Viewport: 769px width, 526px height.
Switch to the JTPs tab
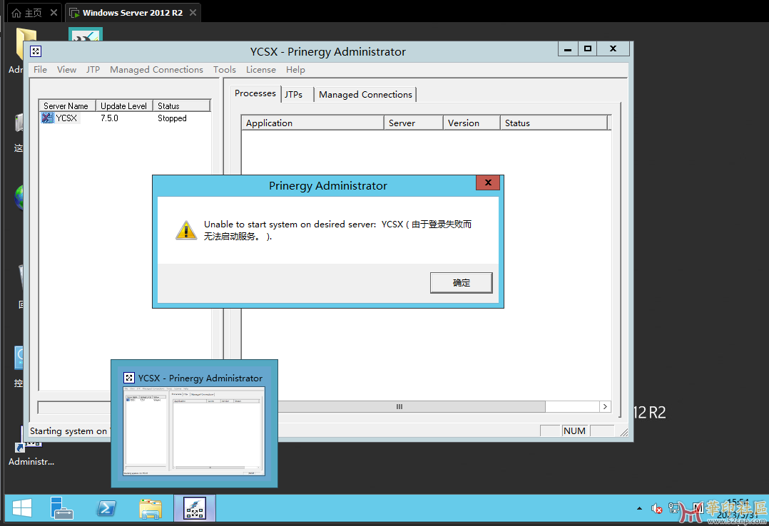click(x=294, y=95)
